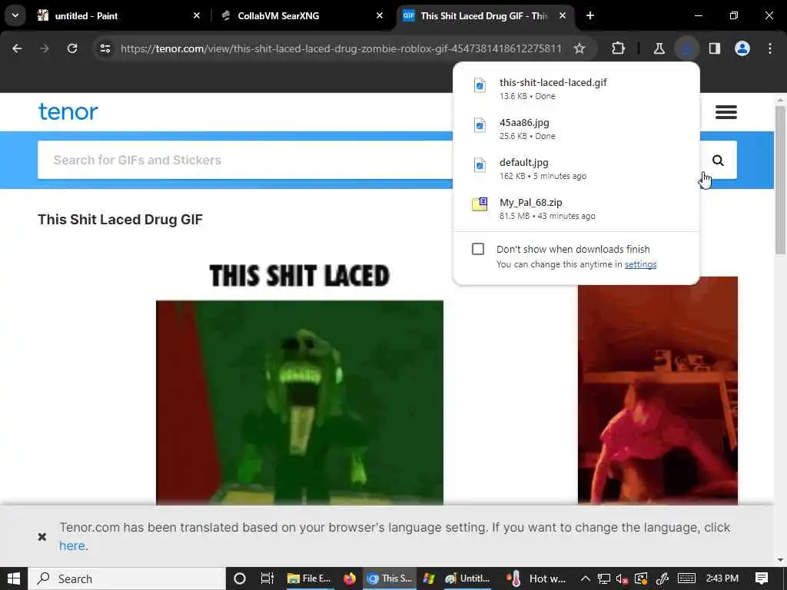Click the browser back arrow
Screen dimensions: 787x590
click(17, 48)
